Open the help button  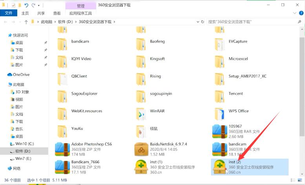click(301, 13)
